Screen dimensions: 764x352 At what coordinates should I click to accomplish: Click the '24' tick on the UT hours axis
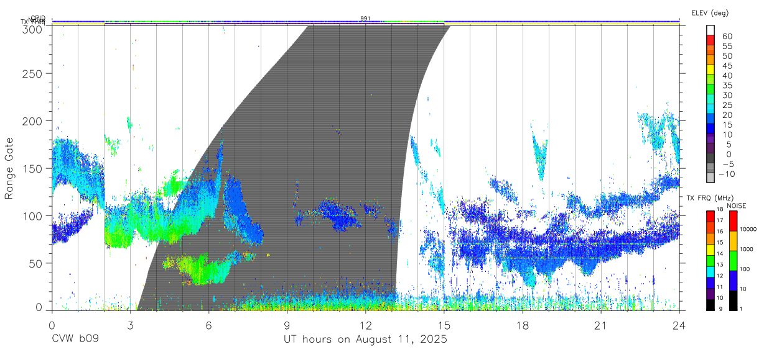tap(679, 325)
